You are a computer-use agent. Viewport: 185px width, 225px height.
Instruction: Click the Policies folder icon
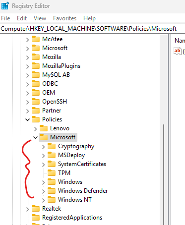[x=36, y=119]
